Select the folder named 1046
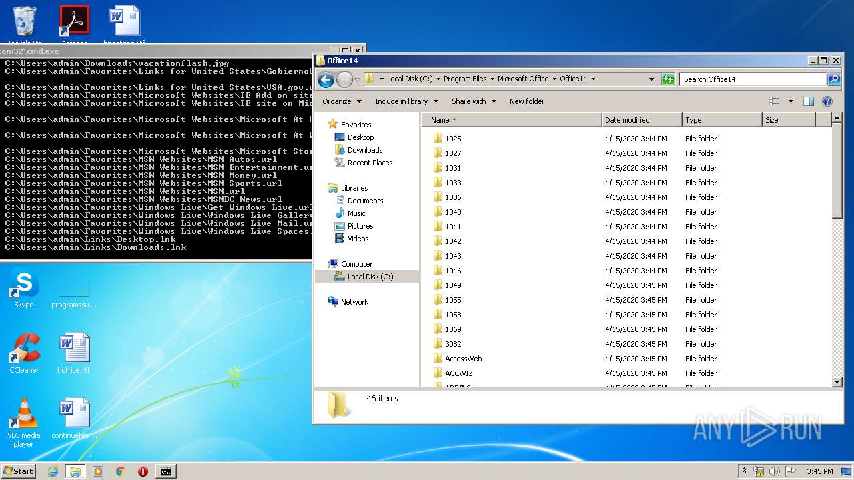The width and height of the screenshot is (854, 480). 453,271
